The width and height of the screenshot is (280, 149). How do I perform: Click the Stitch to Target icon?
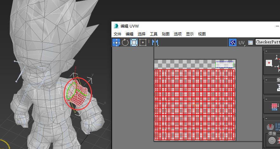275,107
